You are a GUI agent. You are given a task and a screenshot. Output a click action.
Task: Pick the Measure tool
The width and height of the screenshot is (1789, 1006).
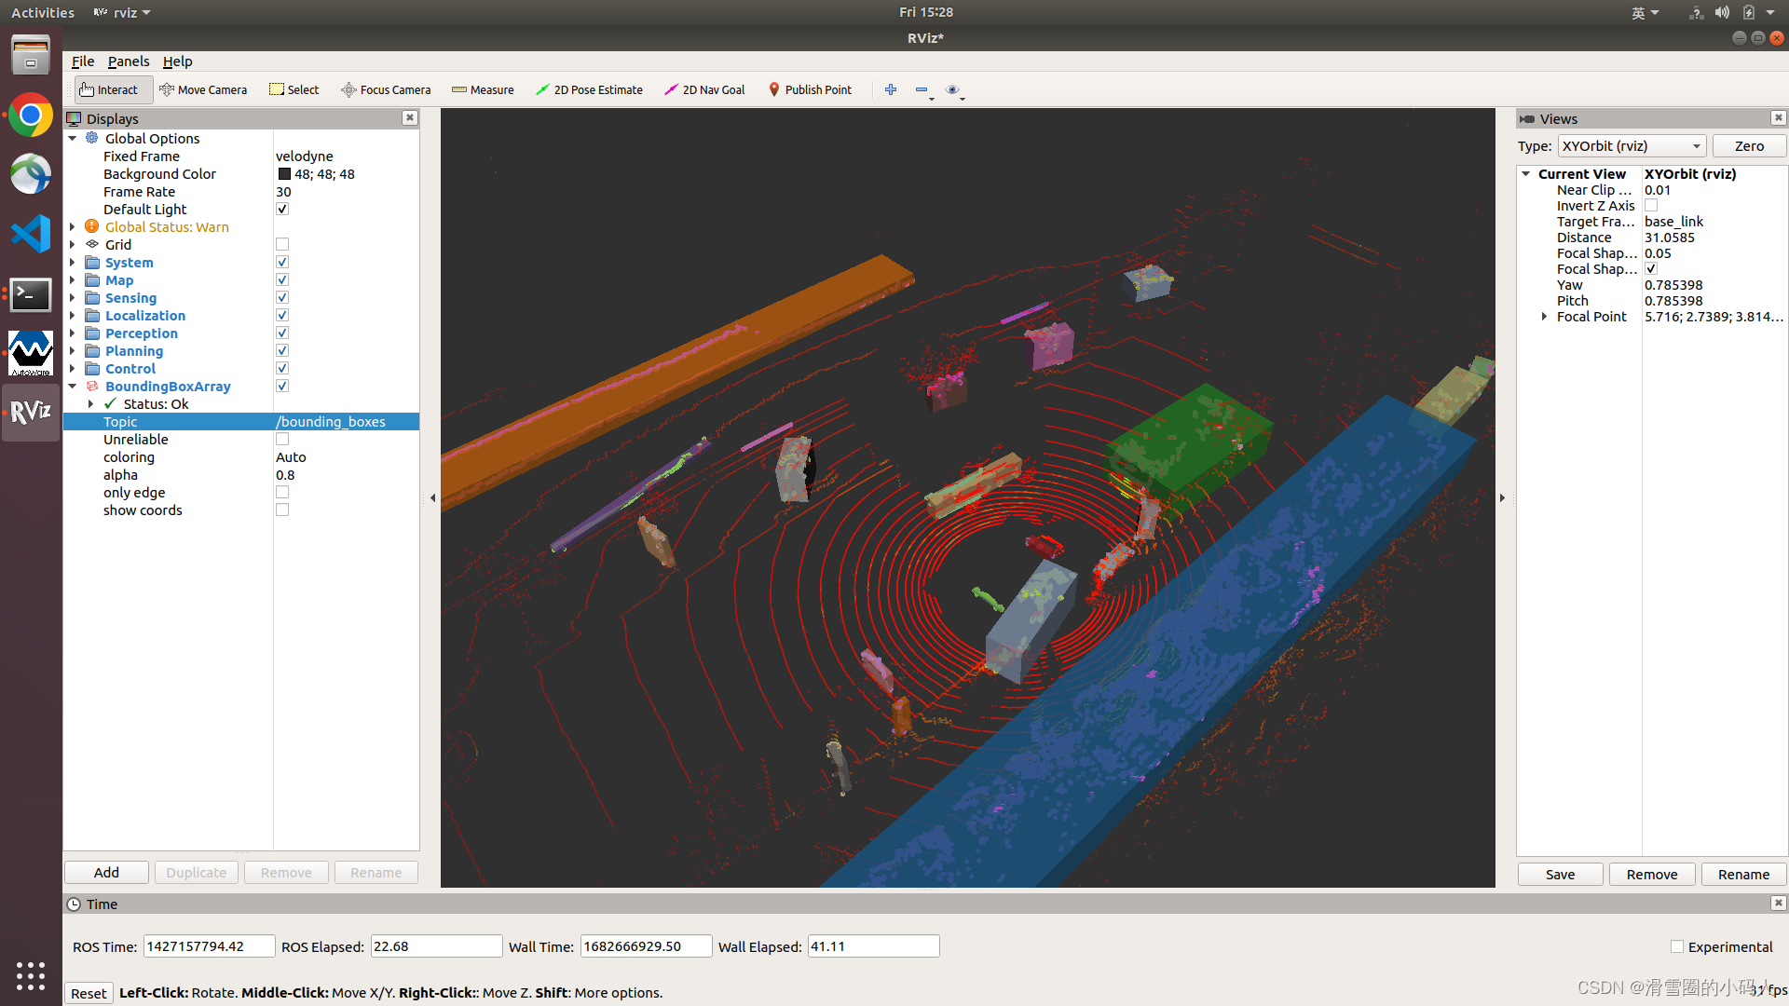point(483,89)
